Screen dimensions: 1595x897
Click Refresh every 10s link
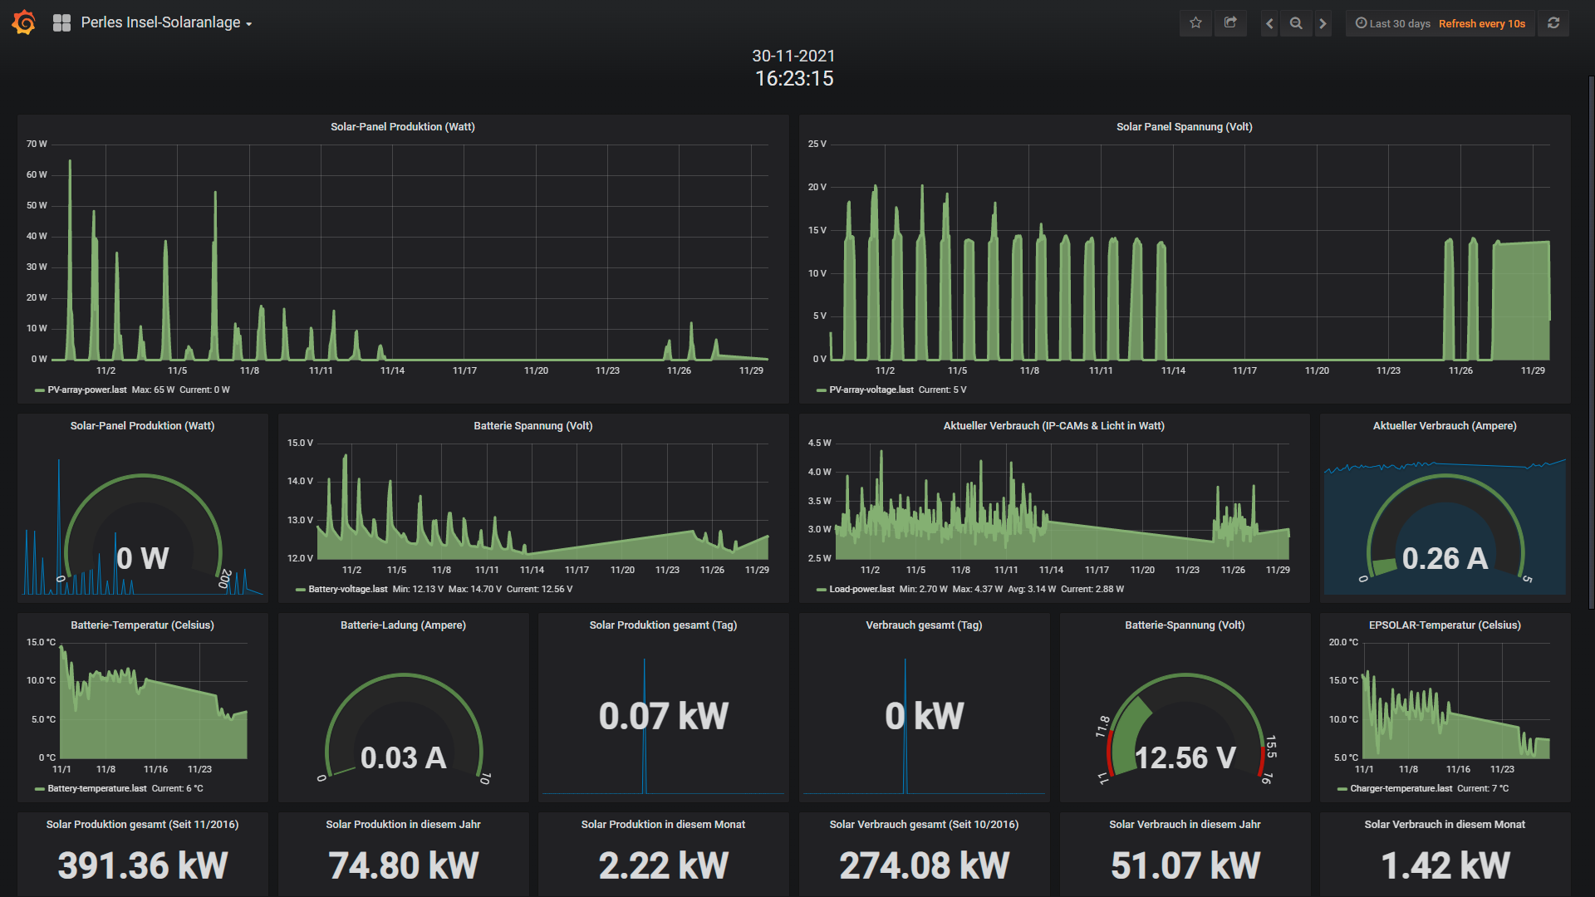point(1481,23)
